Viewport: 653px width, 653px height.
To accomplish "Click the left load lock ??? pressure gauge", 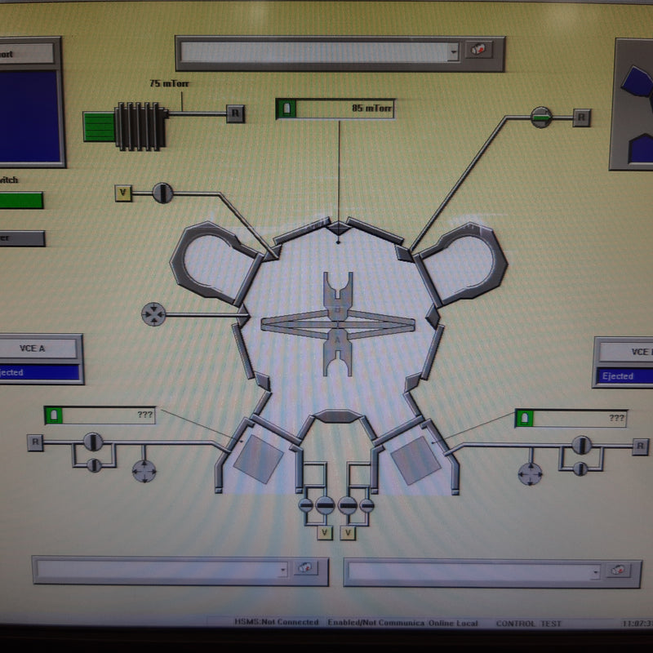I will (100, 415).
